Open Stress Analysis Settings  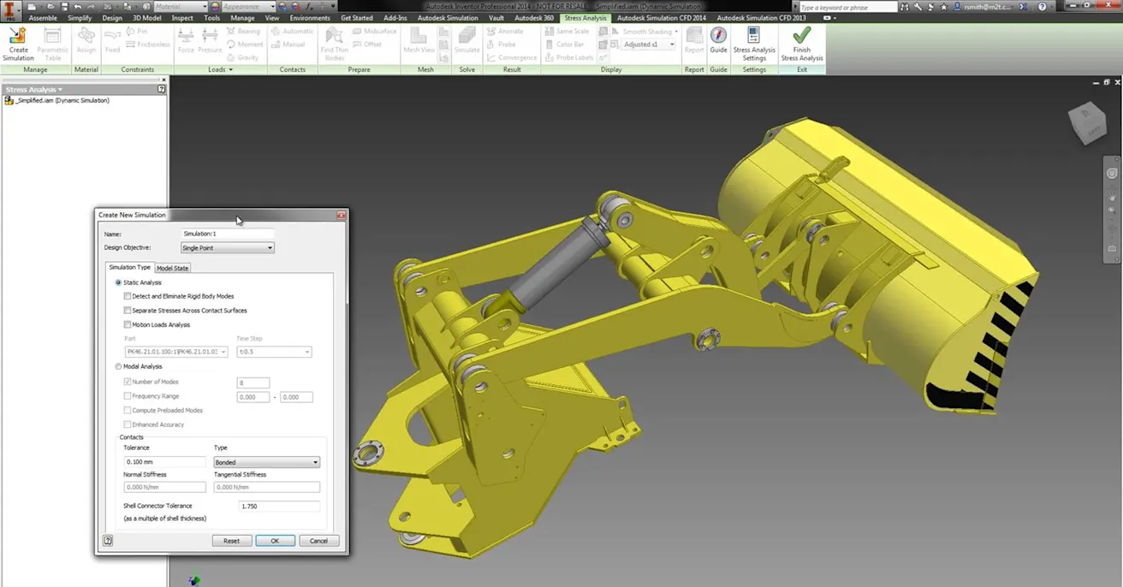(x=753, y=37)
